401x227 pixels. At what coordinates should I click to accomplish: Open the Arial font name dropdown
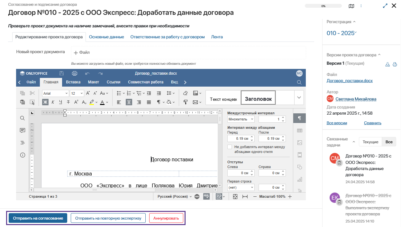point(56,93)
